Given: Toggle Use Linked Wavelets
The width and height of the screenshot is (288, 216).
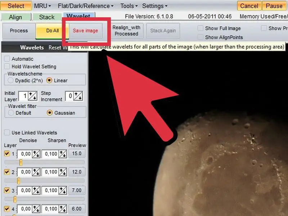Looking at the screenshot, I should [7, 132].
